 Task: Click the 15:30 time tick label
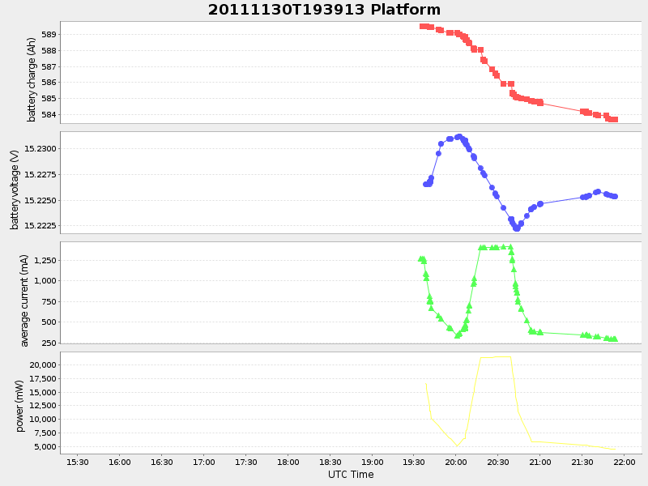(x=77, y=463)
